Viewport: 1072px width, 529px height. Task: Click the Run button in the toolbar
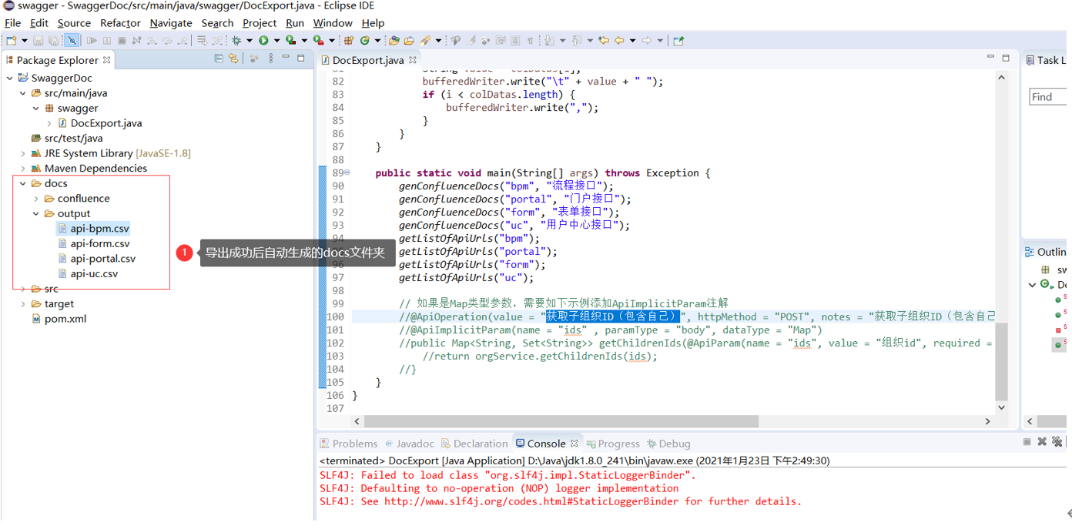263,41
